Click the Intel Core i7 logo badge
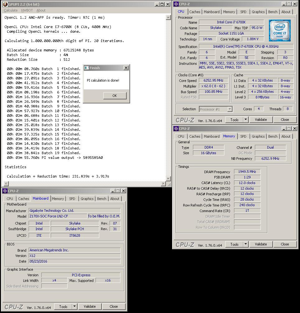Screen dimensions: 300x313 point(279,31)
